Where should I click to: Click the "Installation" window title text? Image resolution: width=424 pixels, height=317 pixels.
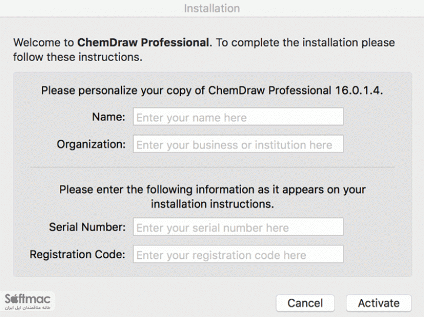pyautogui.click(x=212, y=8)
